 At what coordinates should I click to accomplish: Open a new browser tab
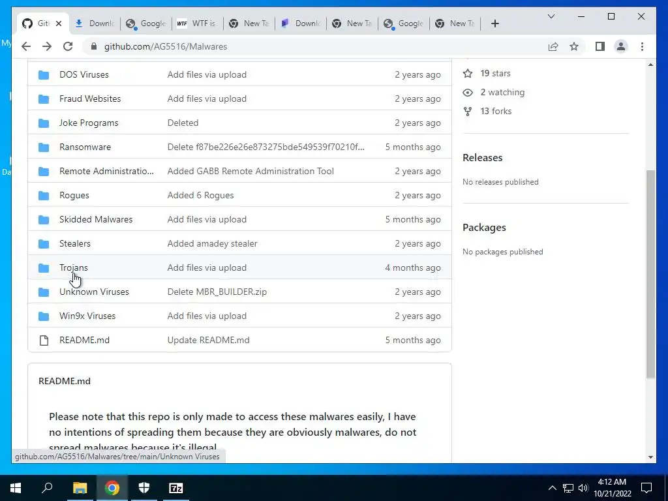click(x=494, y=23)
